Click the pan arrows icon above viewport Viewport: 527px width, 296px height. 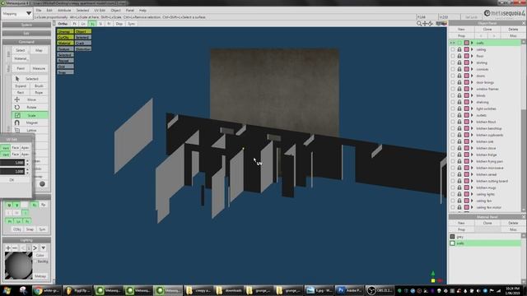425,24
